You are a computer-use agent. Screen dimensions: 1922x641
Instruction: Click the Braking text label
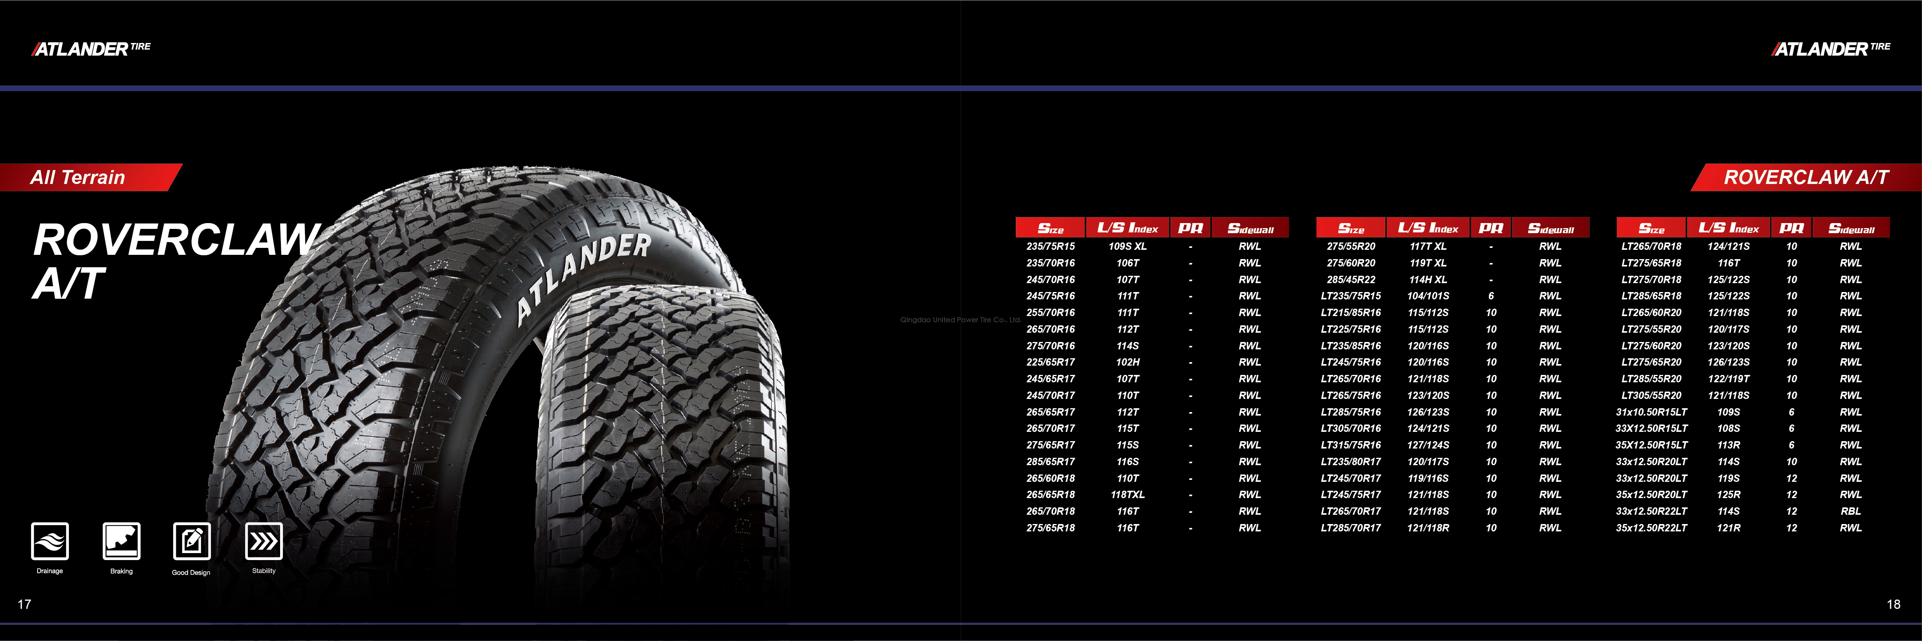point(122,571)
